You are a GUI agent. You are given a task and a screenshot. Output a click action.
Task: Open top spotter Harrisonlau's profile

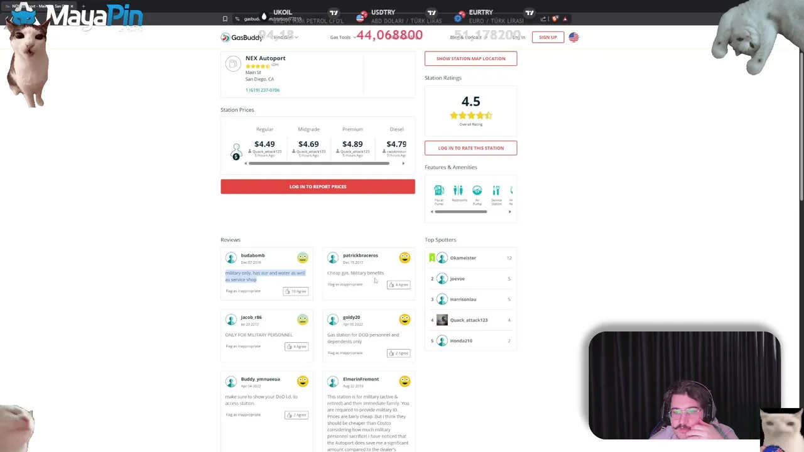pyautogui.click(x=463, y=299)
